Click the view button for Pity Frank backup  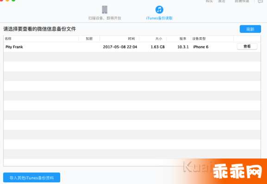coord(247,46)
